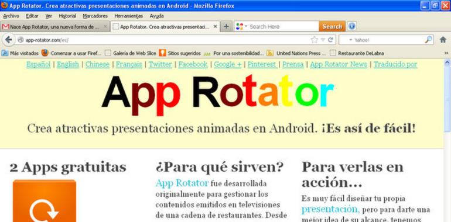
Task: Open United Nations Press bookmark
Action: (x=296, y=53)
